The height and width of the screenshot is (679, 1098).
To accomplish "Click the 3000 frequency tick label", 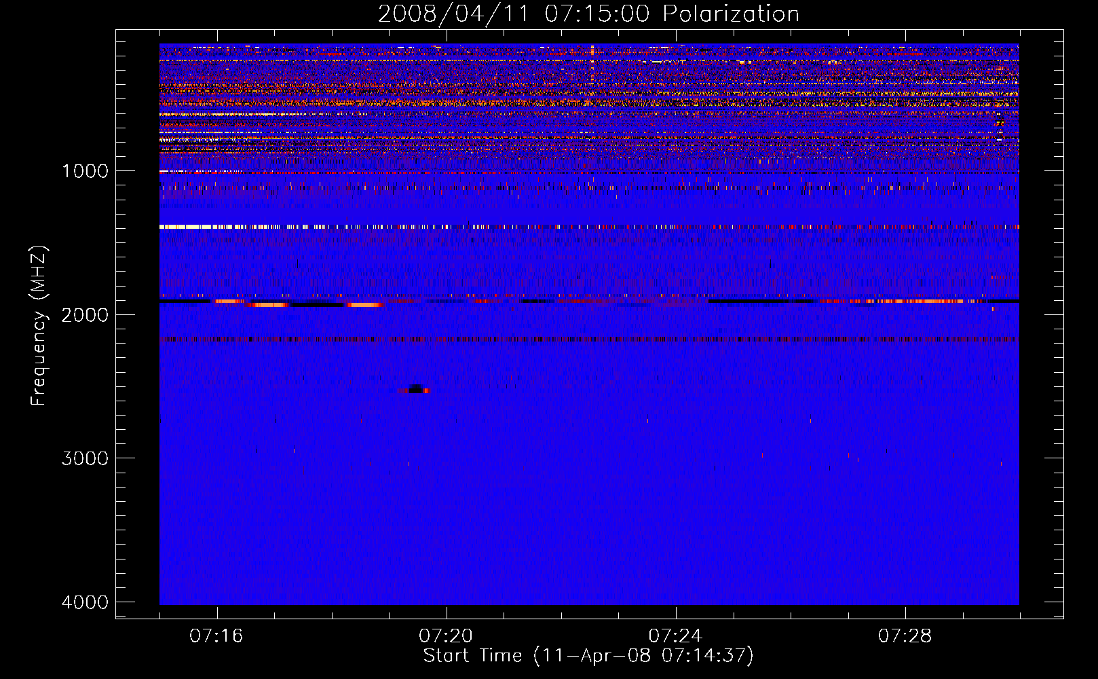I will tap(85, 458).
